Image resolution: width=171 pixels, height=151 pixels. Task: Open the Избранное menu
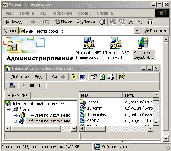coord(62,13)
